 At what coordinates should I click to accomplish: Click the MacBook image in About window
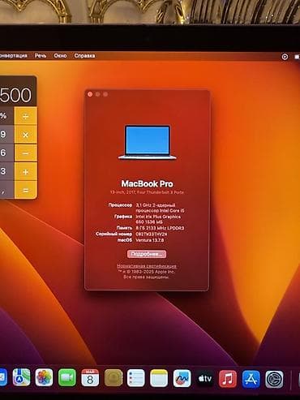point(148,142)
